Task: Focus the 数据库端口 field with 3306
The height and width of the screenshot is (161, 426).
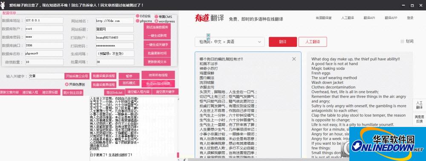Action: pyautogui.click(x=44, y=45)
